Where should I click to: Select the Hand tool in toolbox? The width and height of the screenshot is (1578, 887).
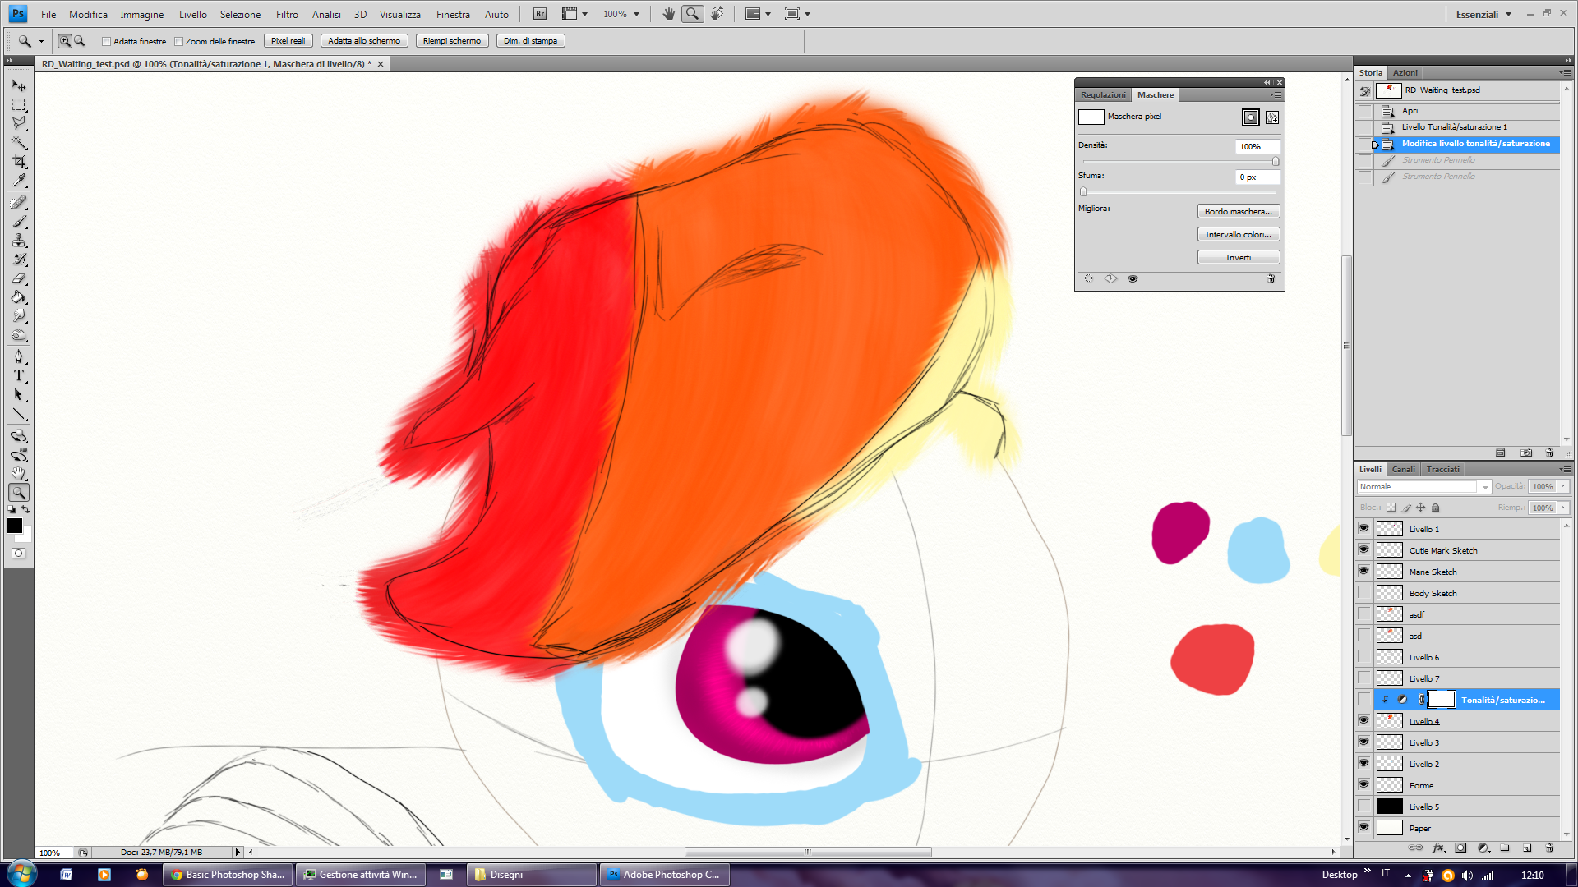[x=19, y=474]
